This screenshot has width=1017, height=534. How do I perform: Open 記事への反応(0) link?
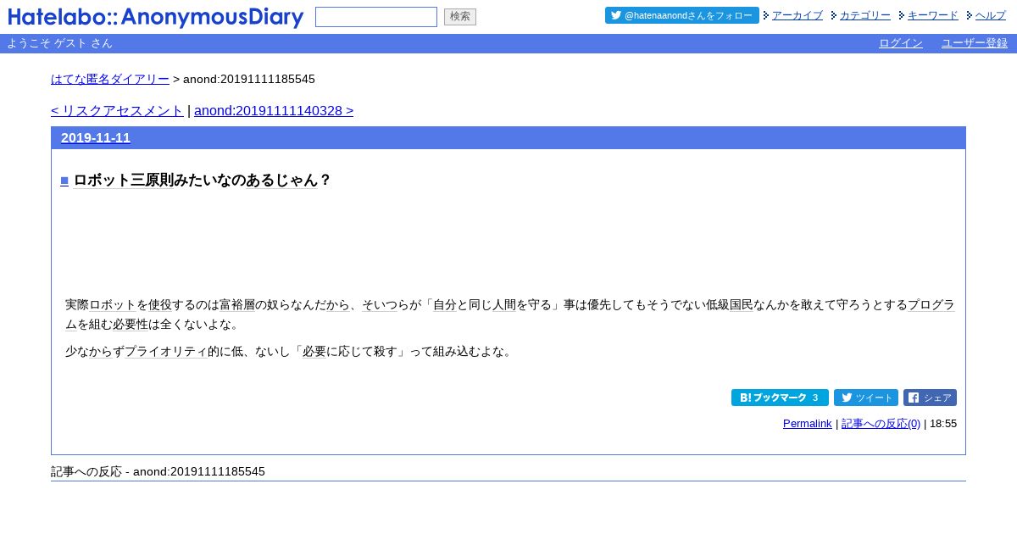coord(881,424)
